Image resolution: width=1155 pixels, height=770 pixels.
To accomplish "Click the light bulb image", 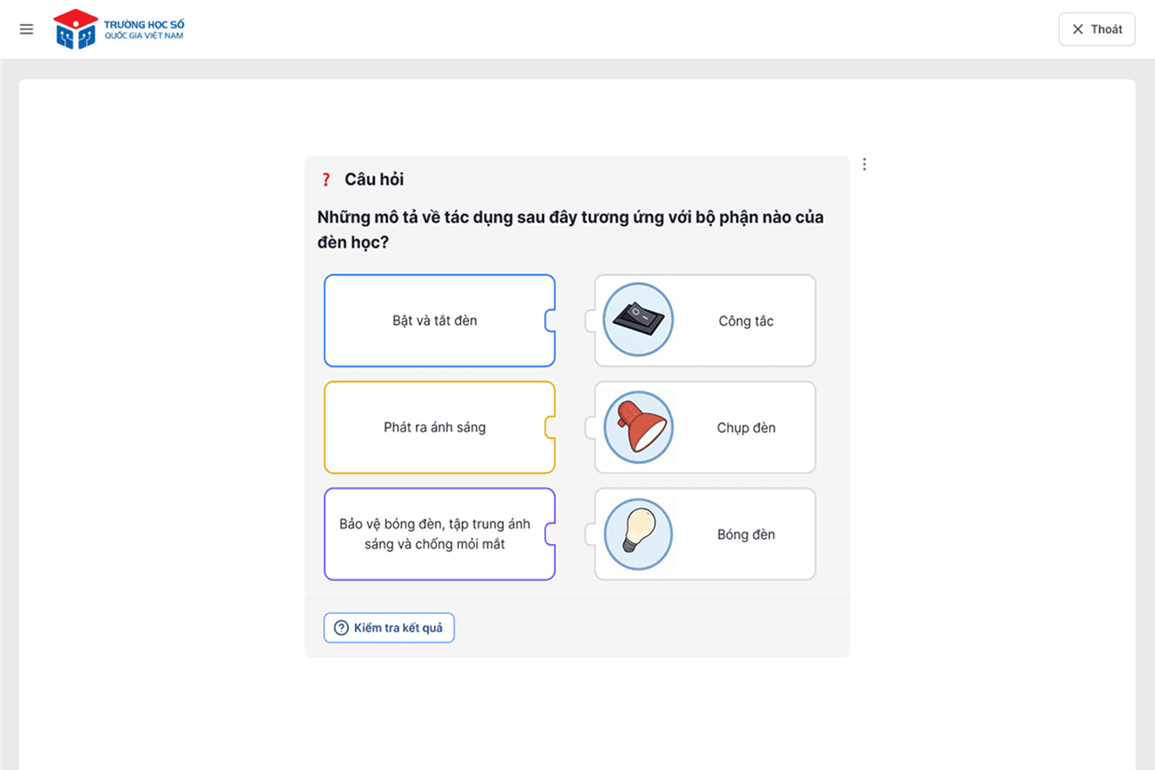I will pyautogui.click(x=639, y=534).
